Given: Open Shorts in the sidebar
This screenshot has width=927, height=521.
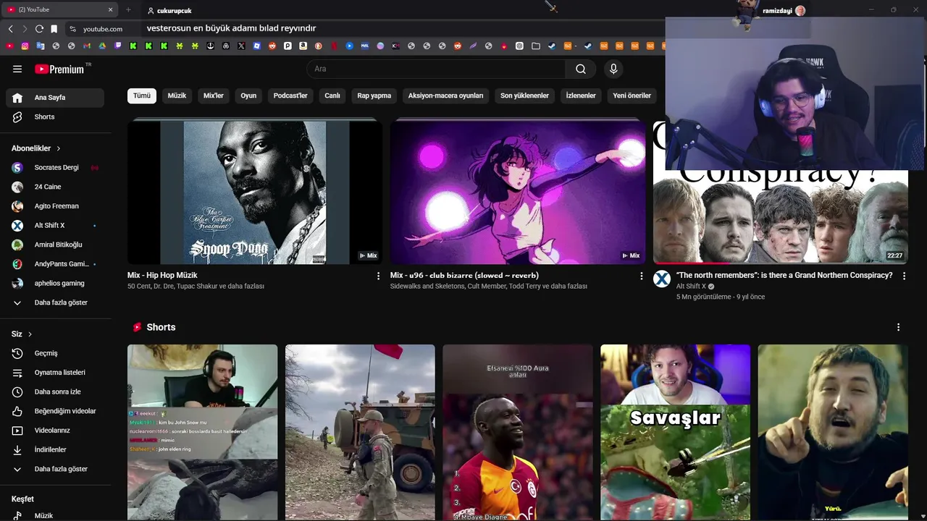Looking at the screenshot, I should pyautogui.click(x=55, y=117).
